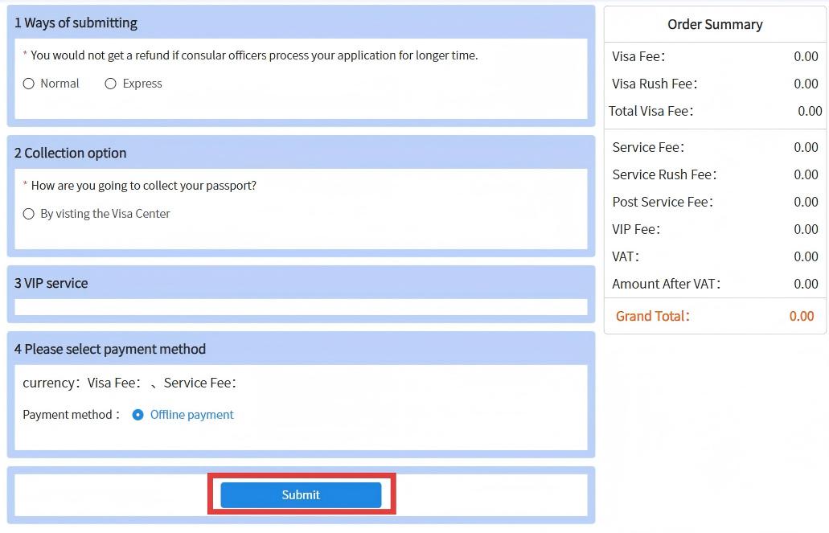Image resolution: width=829 pixels, height=533 pixels.
Task: Click the blue Submit button
Action: coord(301,495)
